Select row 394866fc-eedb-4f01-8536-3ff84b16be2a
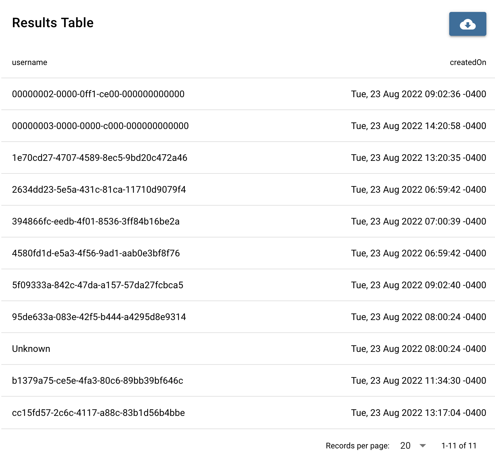 [248, 222]
